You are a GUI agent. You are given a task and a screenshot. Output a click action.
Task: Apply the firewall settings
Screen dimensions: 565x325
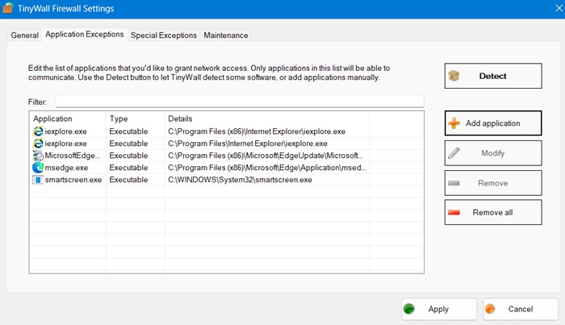439,309
